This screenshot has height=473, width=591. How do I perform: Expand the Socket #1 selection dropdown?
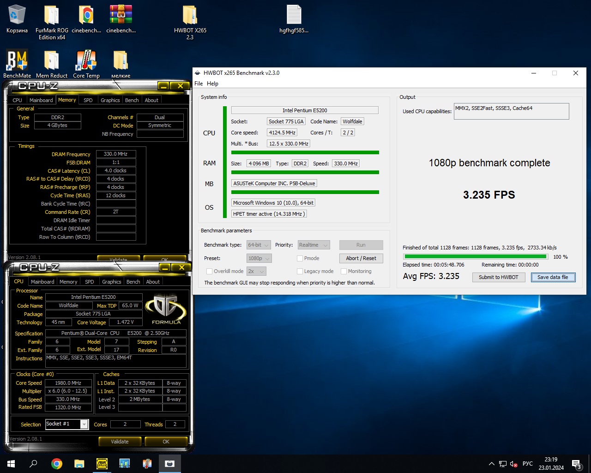point(84,424)
